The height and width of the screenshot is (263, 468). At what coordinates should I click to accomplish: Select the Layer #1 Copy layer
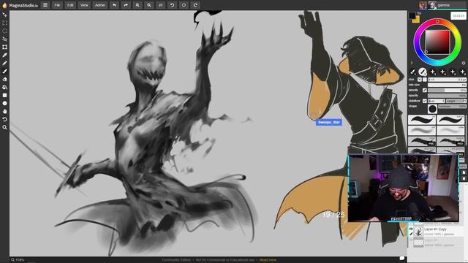tap(437, 232)
